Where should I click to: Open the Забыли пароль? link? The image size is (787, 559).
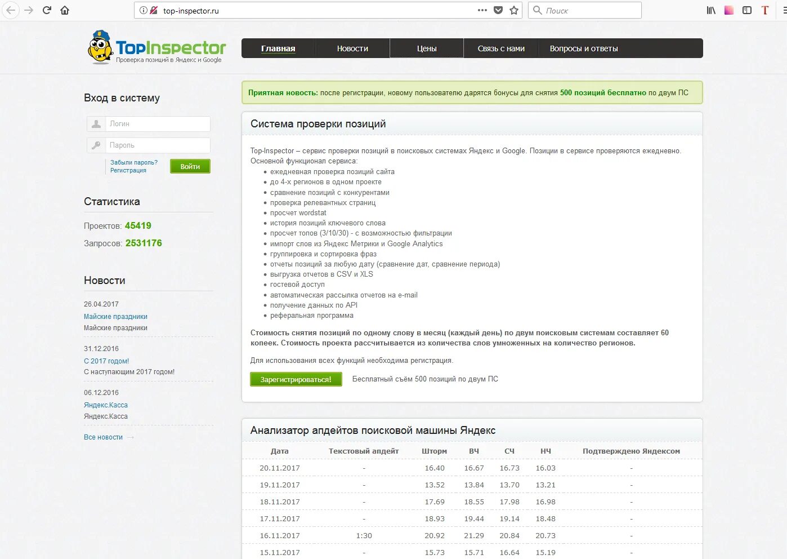point(134,162)
